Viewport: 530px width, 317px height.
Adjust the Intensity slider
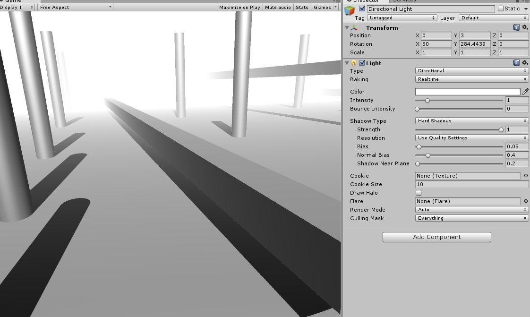pos(459,100)
